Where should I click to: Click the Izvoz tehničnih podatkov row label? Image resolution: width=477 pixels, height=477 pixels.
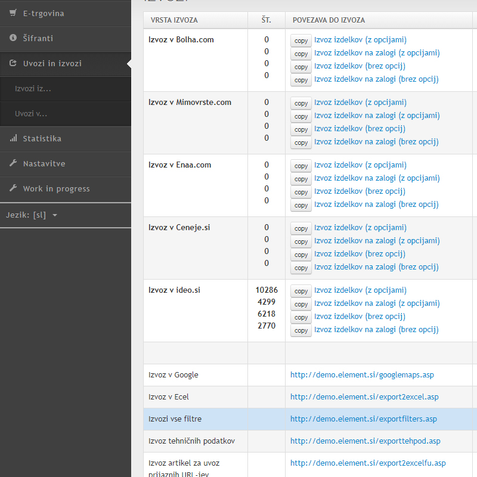191,441
